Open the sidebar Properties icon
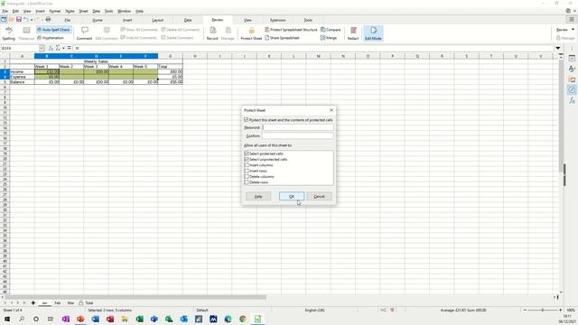Viewport: 578px width, 325px height. coord(572,58)
